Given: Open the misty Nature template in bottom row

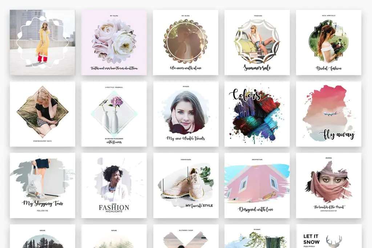Looking at the screenshot, I should 114,236.
